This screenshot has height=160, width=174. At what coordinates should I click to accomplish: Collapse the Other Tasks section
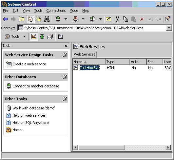(x=65, y=99)
